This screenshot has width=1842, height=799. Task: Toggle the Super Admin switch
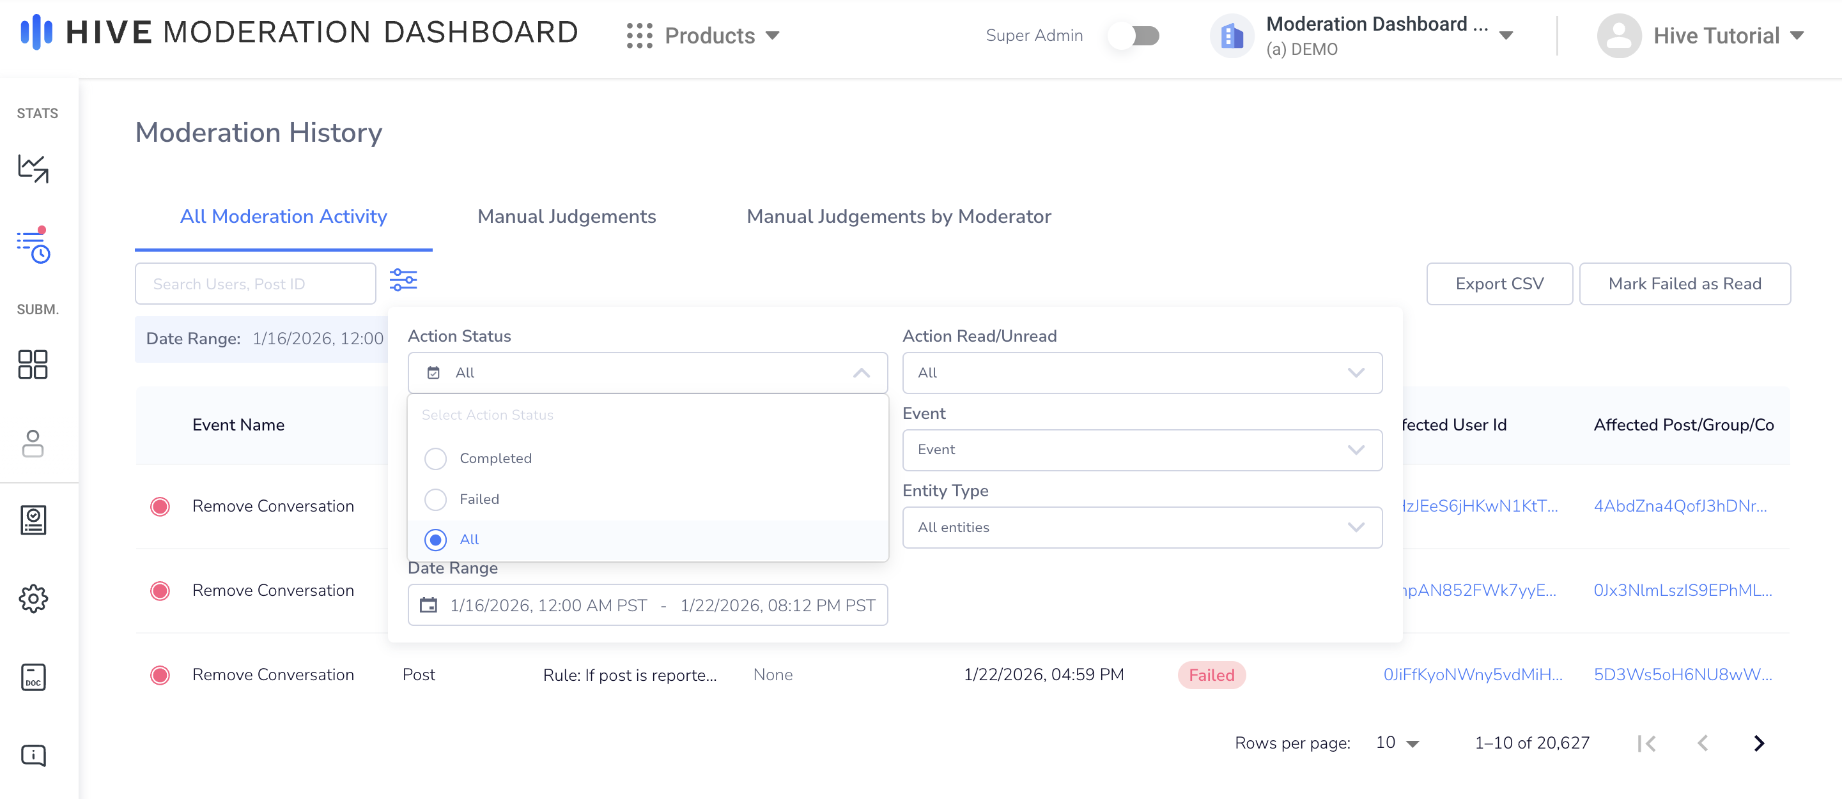[x=1135, y=36]
